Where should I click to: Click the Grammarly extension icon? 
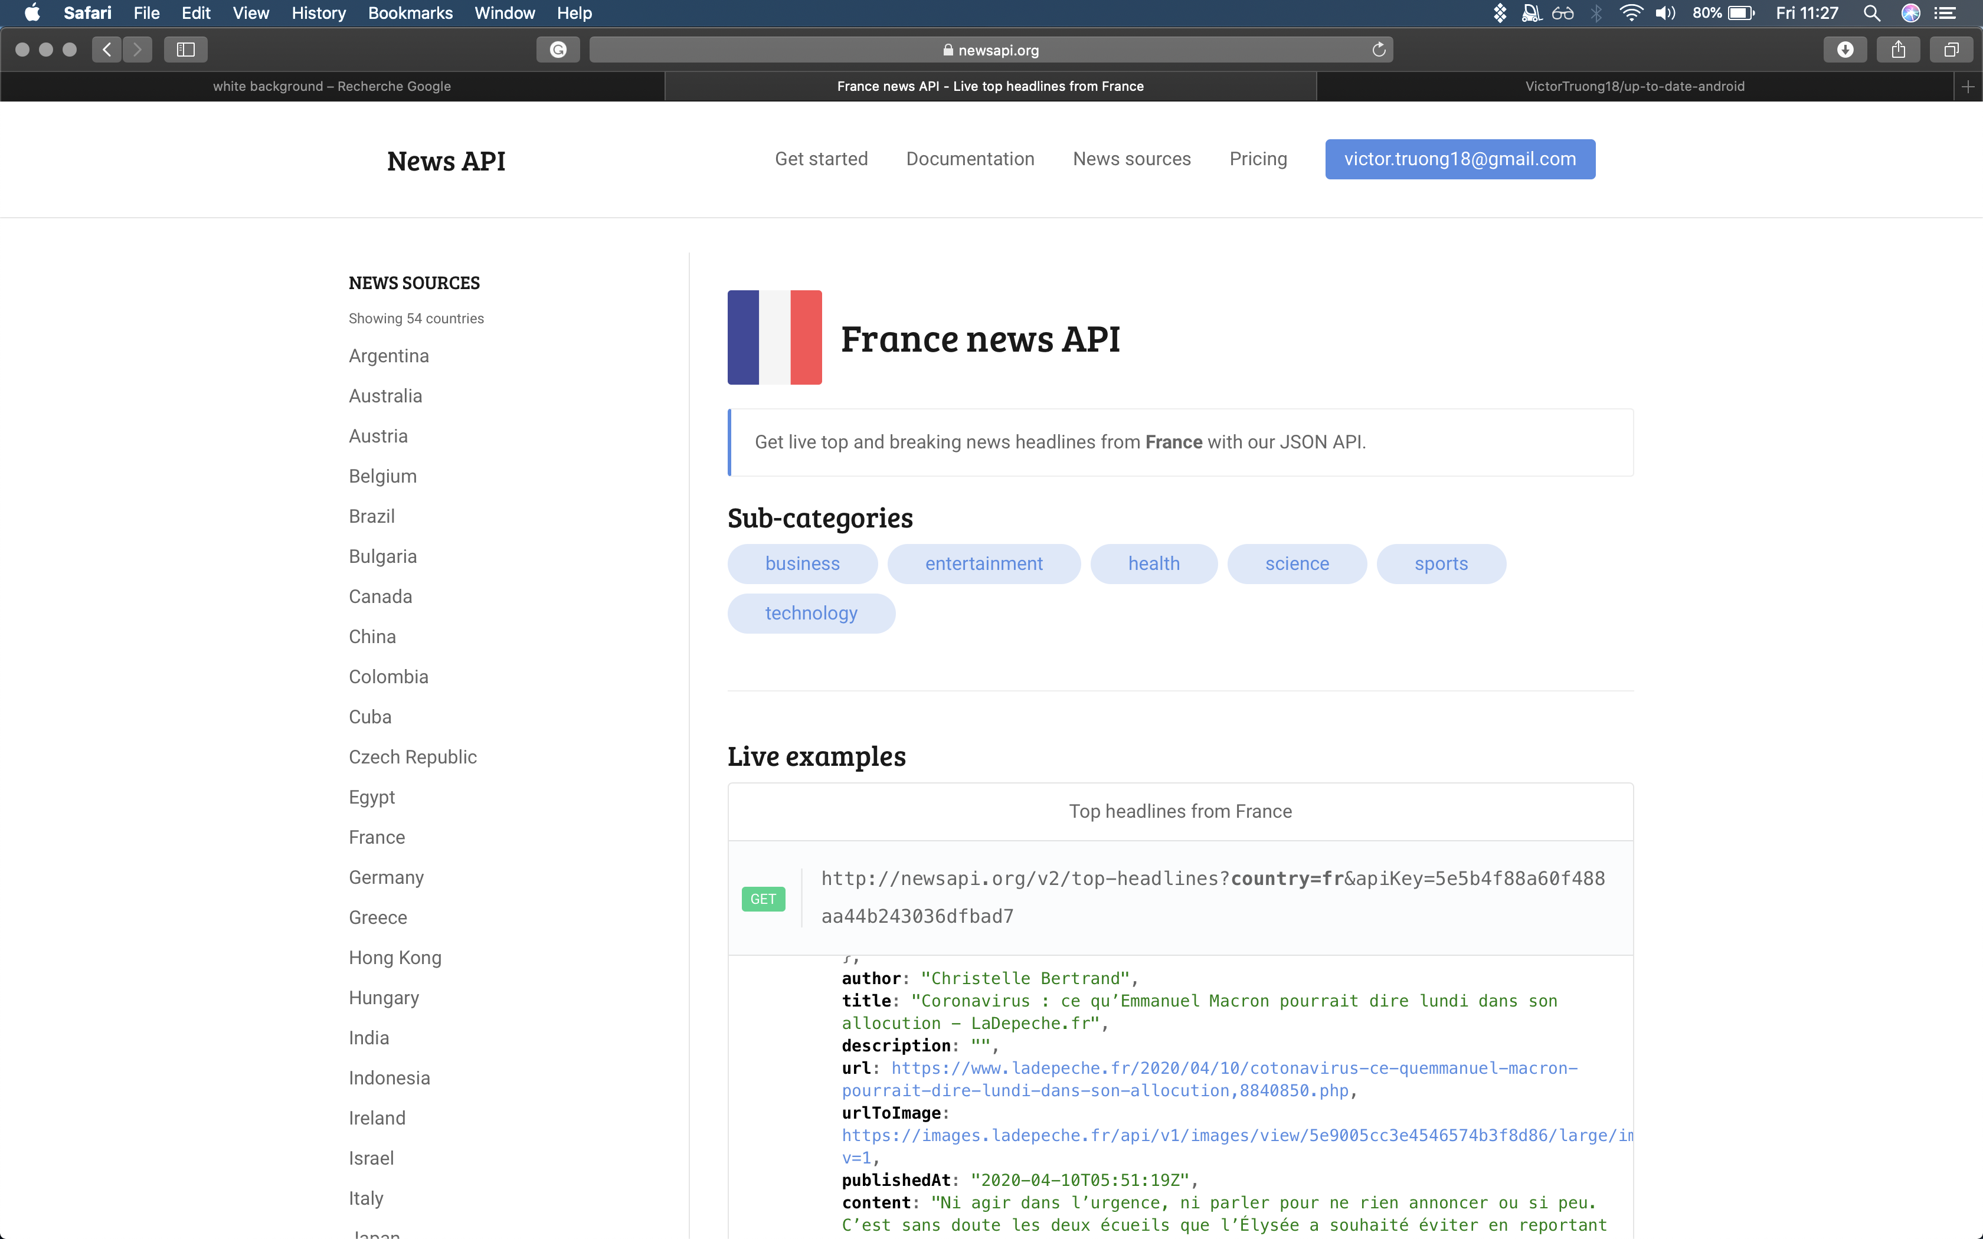[x=558, y=49]
